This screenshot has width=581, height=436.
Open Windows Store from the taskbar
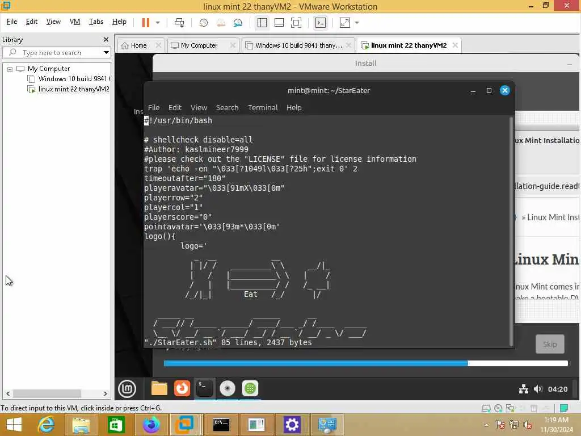(x=116, y=425)
